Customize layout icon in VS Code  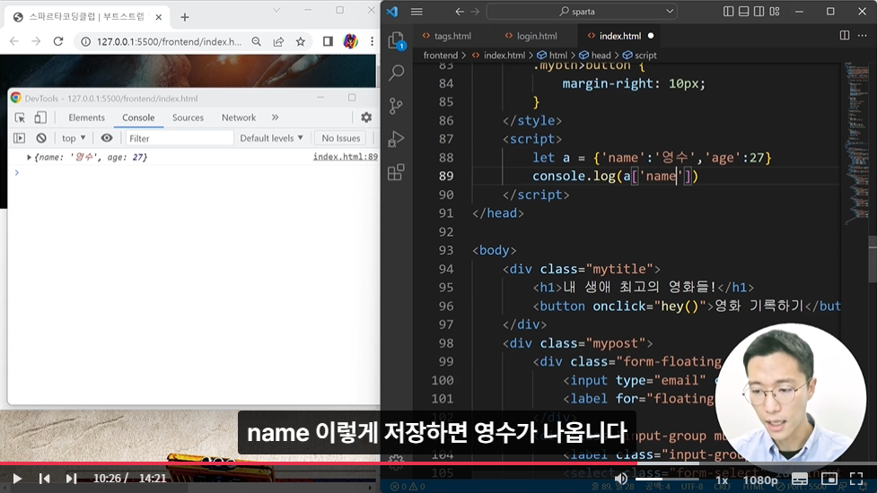(x=775, y=11)
